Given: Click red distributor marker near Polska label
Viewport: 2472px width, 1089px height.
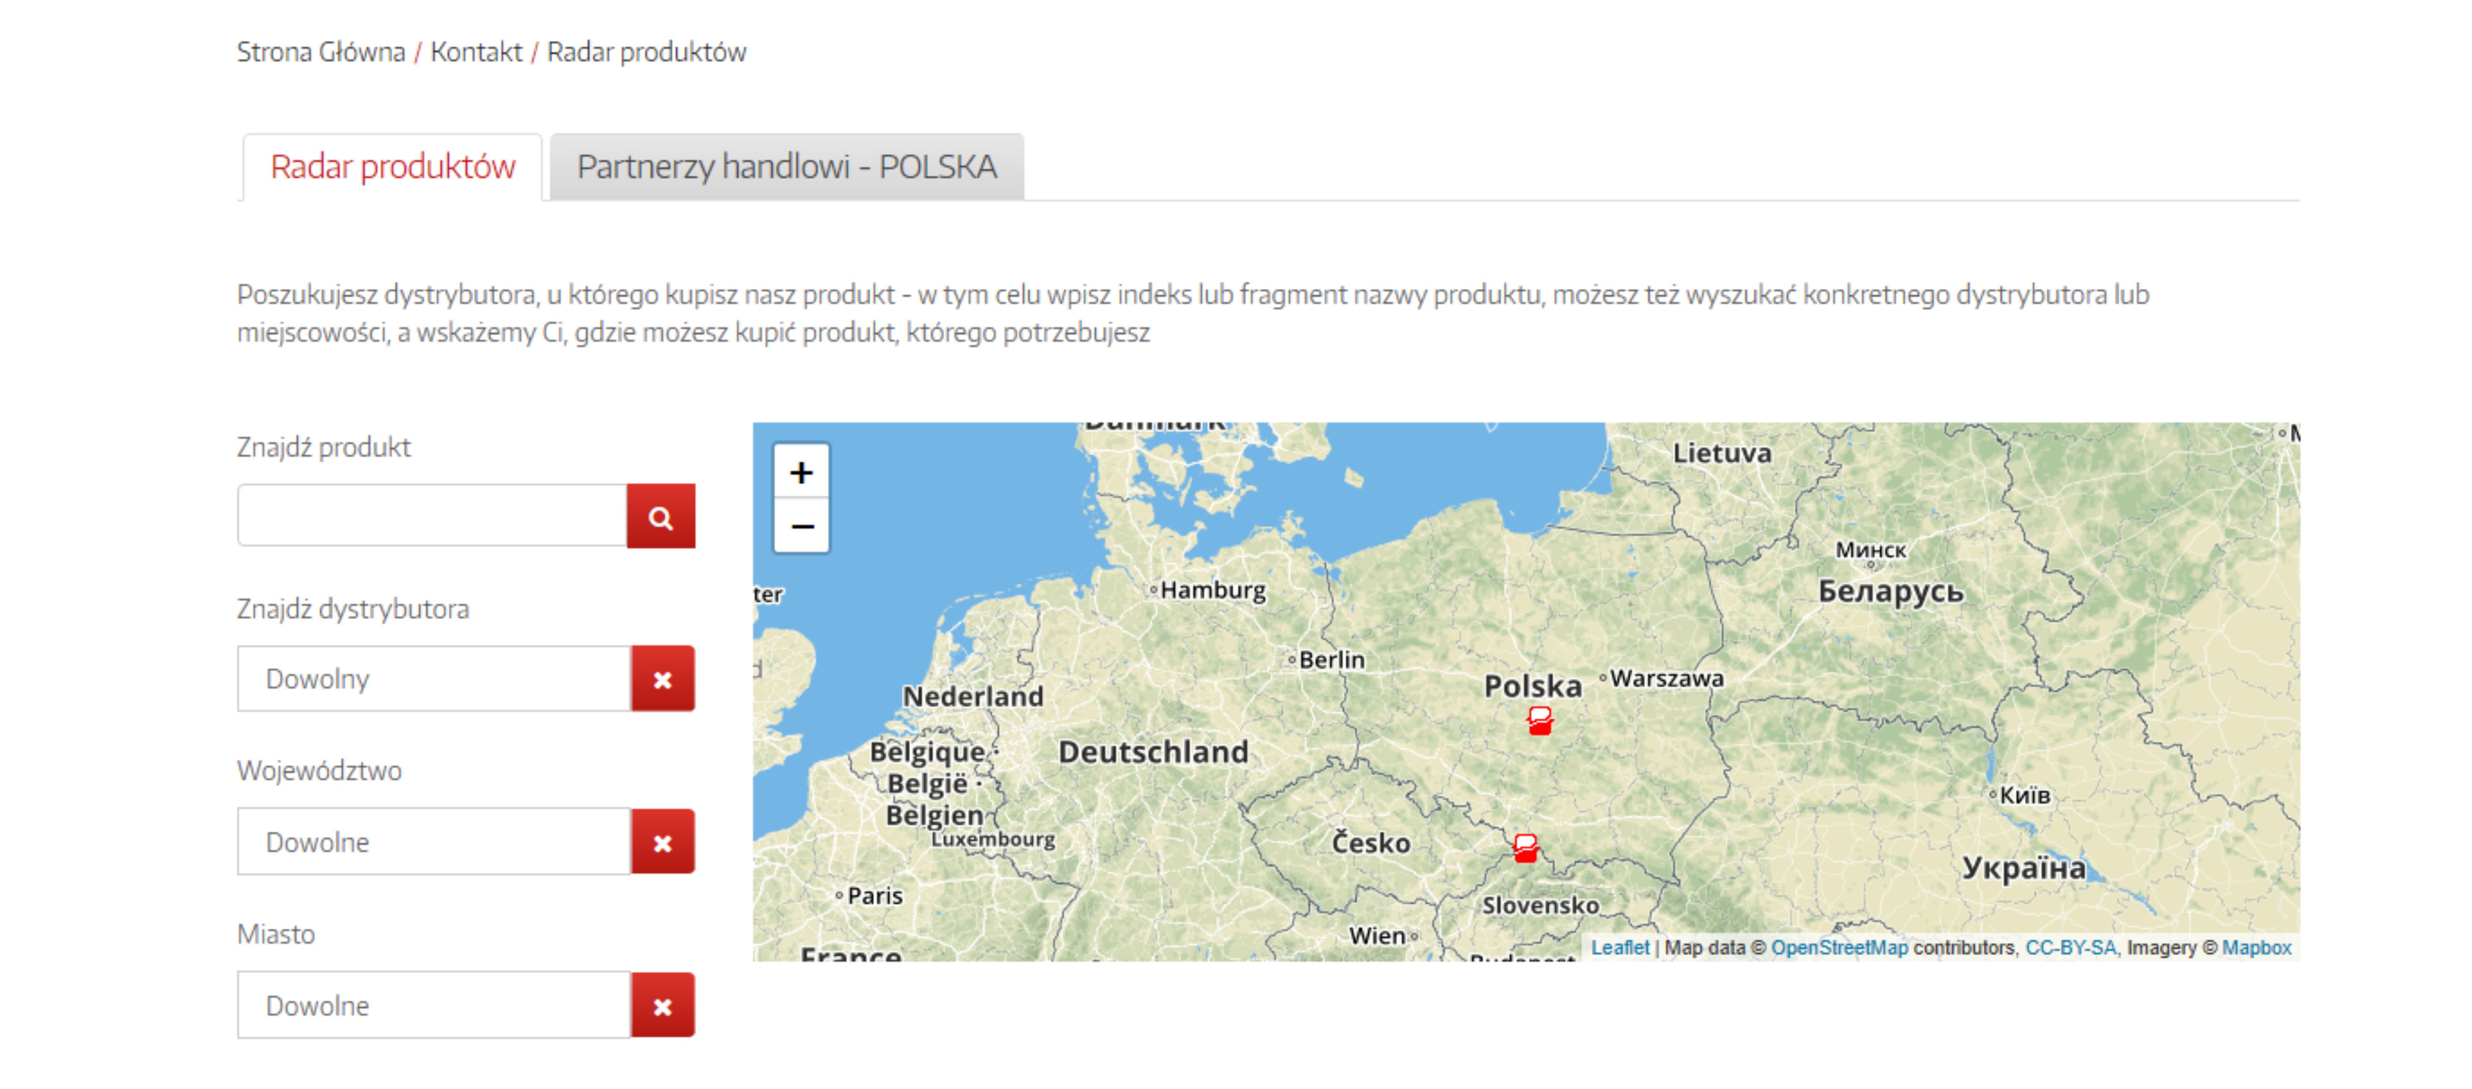Looking at the screenshot, I should pyautogui.click(x=1539, y=721).
